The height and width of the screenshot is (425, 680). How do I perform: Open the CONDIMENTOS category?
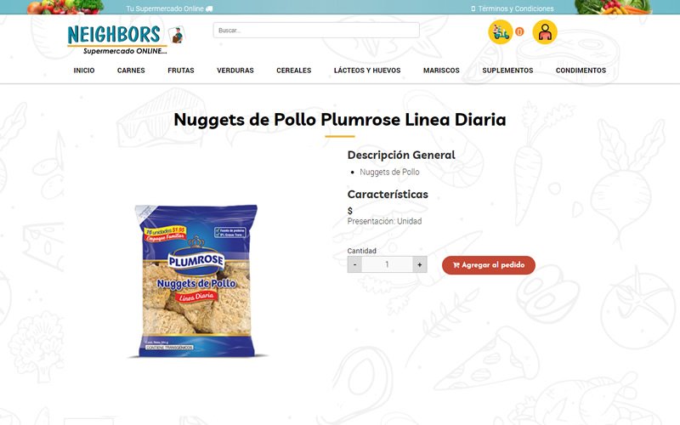(581, 71)
